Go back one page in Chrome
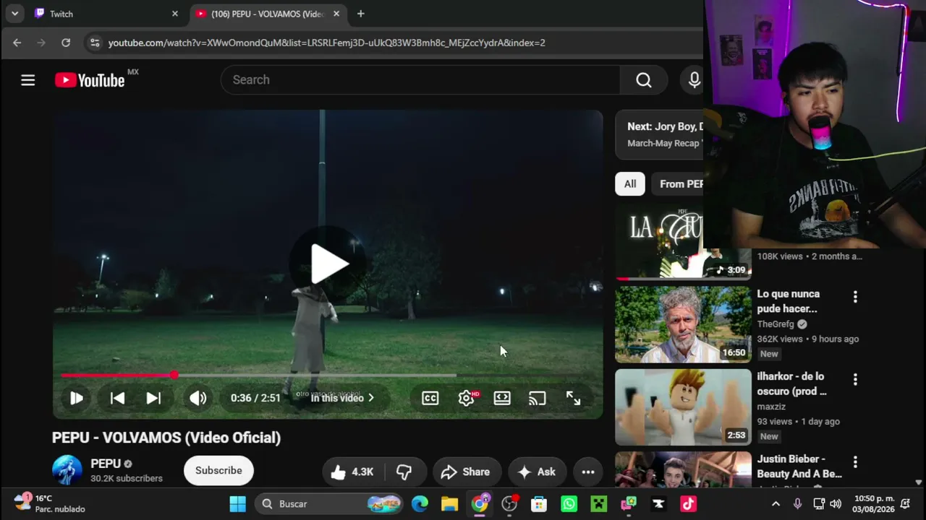Viewport: 926px width, 520px height. [17, 43]
